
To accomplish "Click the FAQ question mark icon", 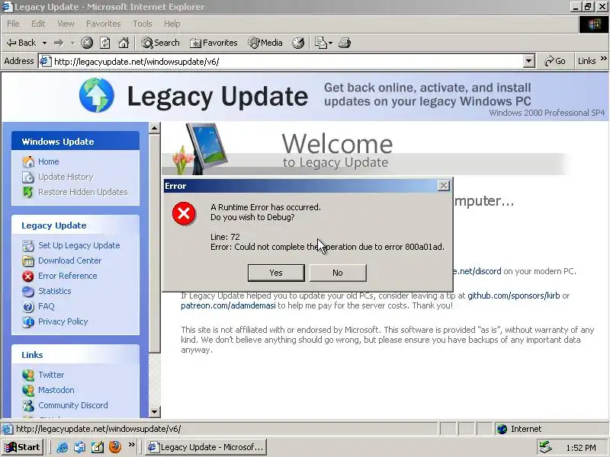I will point(28,307).
